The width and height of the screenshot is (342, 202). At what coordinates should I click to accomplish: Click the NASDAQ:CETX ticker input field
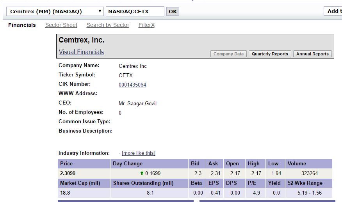tap(135, 11)
